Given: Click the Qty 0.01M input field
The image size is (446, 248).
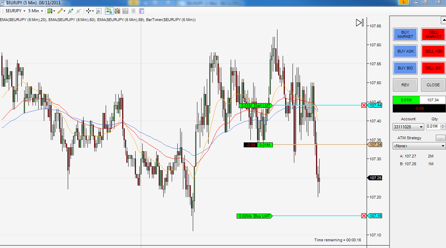Looking at the screenshot, I should [x=433, y=127].
